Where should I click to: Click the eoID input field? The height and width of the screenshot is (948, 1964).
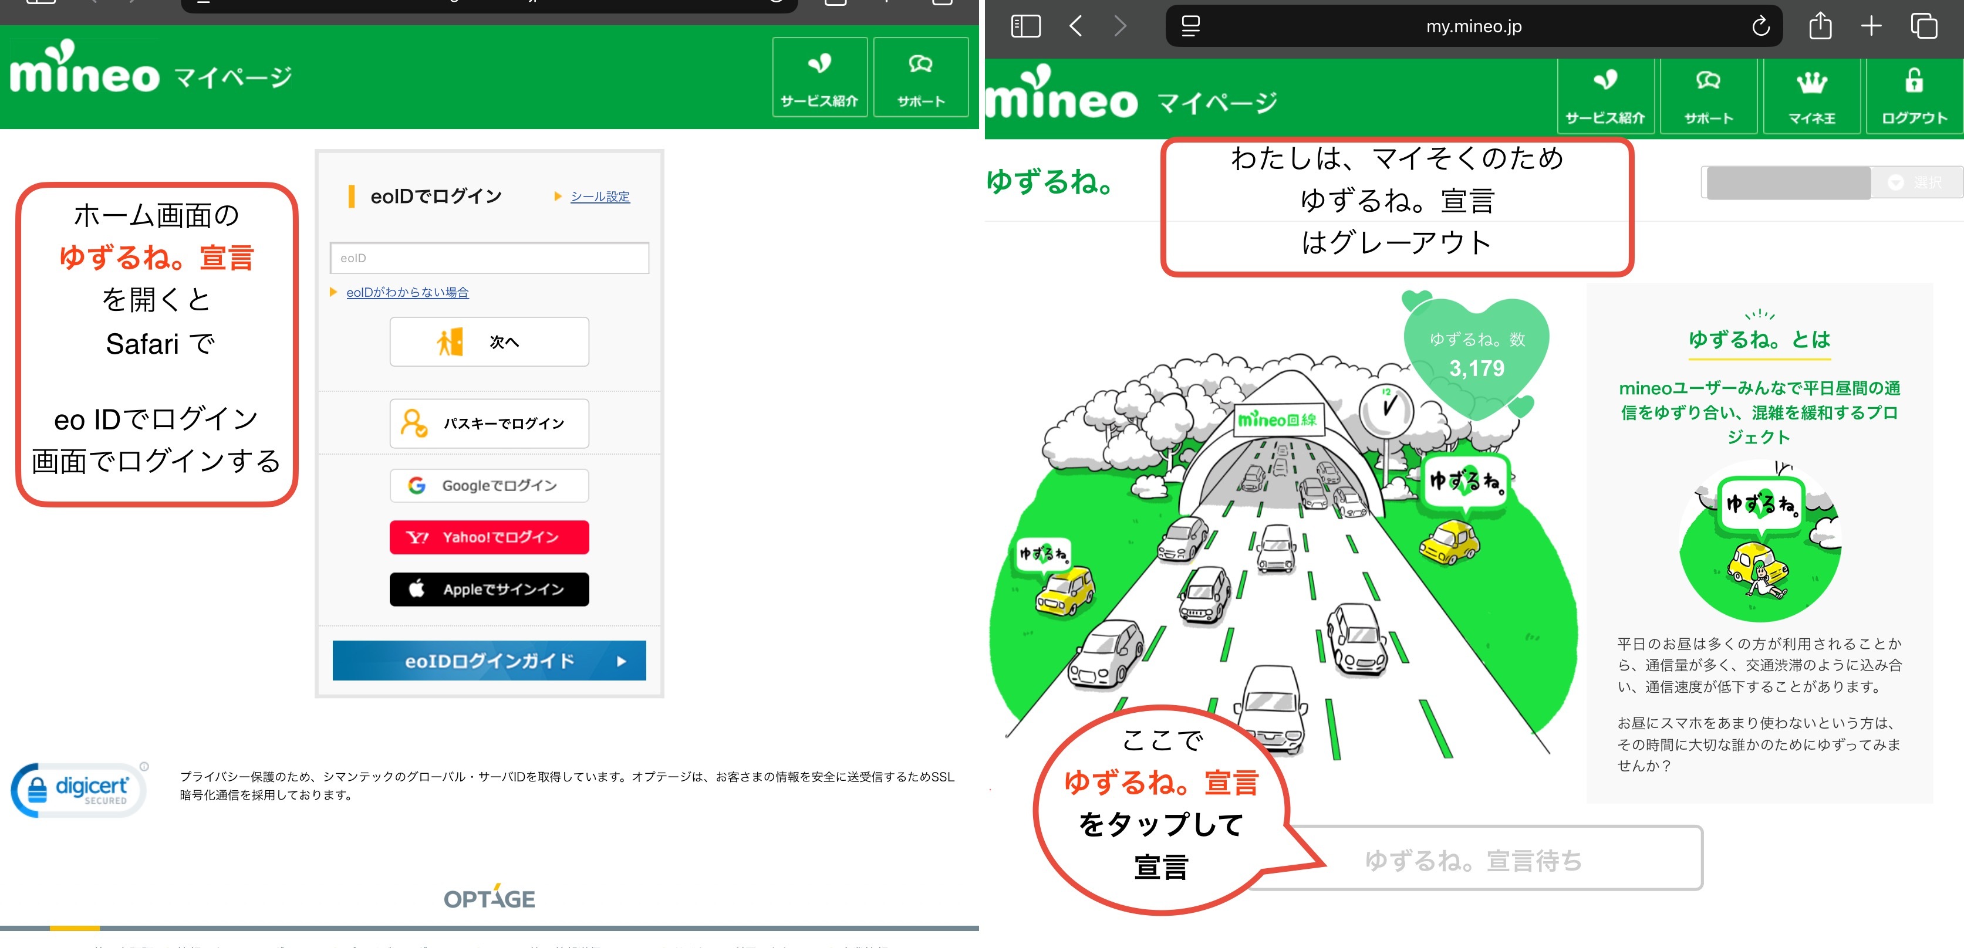(x=489, y=258)
